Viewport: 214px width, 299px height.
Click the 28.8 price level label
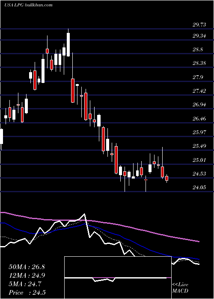(198, 50)
